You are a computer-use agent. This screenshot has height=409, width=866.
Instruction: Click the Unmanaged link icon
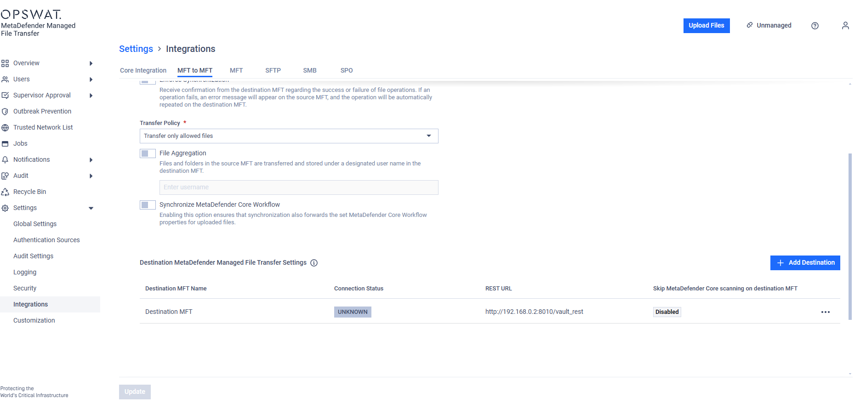pyautogui.click(x=750, y=25)
